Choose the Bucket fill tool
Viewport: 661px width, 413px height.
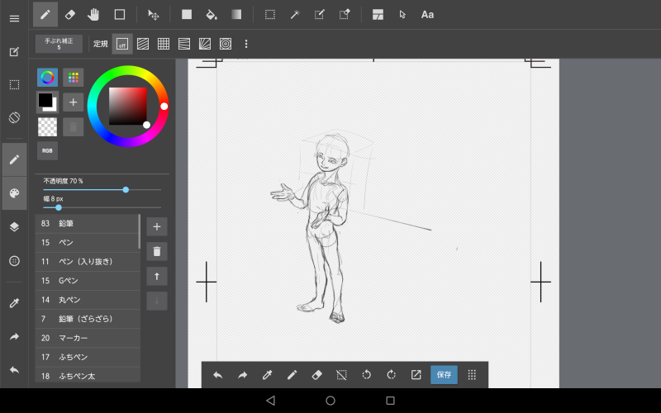coord(211,14)
